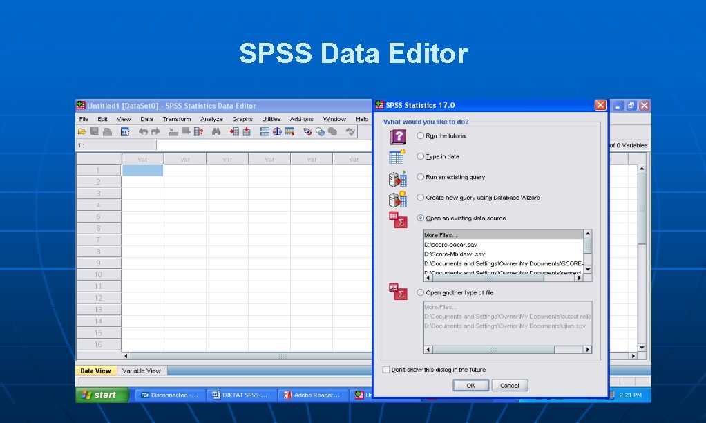This screenshot has height=423, width=706.
Task: Click the Split File icon
Action: [x=265, y=131]
